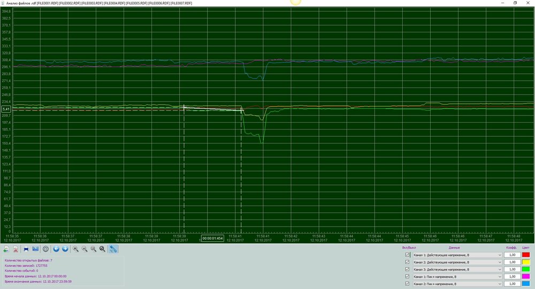Open Канал 2: Действующее напряжение dropdown

click(x=457, y=262)
